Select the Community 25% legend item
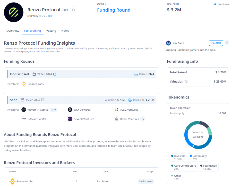232x187 pixels. point(198,157)
